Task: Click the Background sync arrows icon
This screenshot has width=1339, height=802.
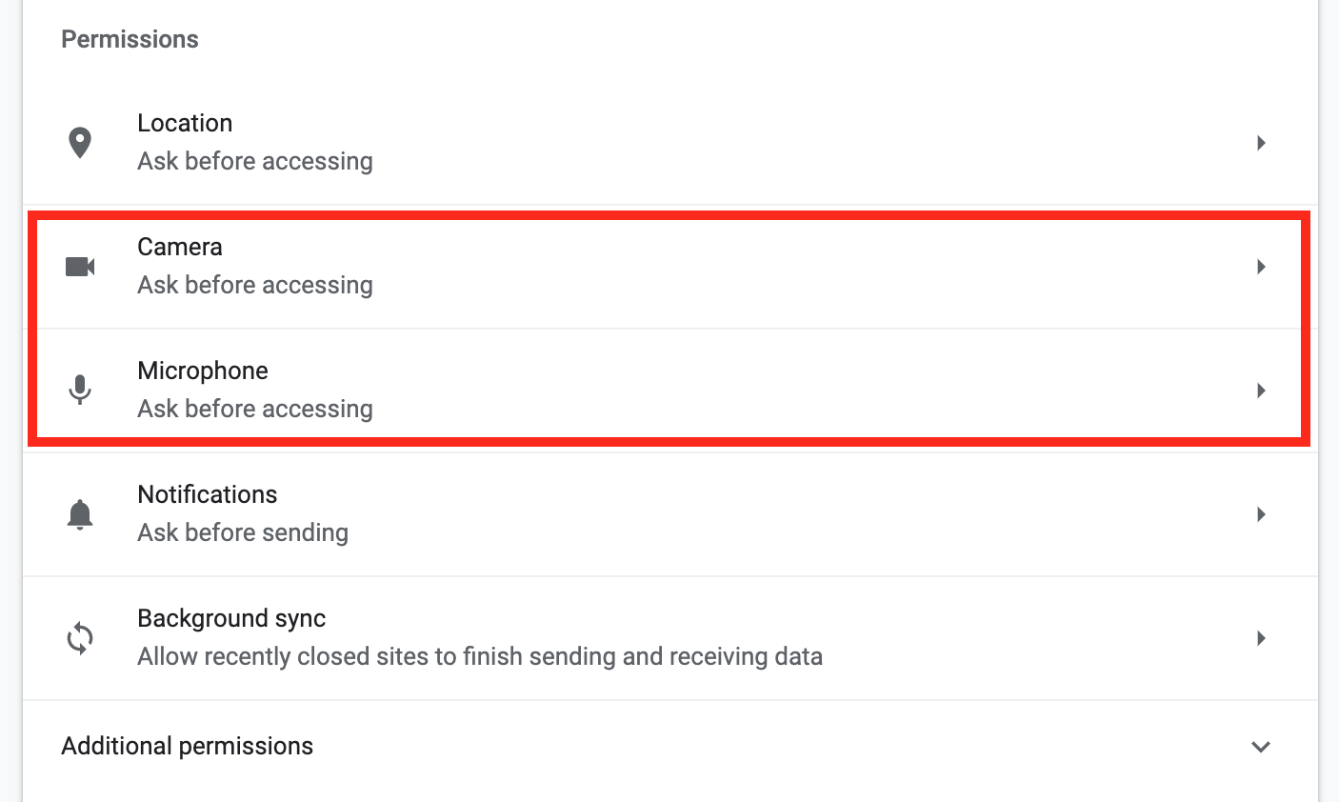Action: point(80,638)
